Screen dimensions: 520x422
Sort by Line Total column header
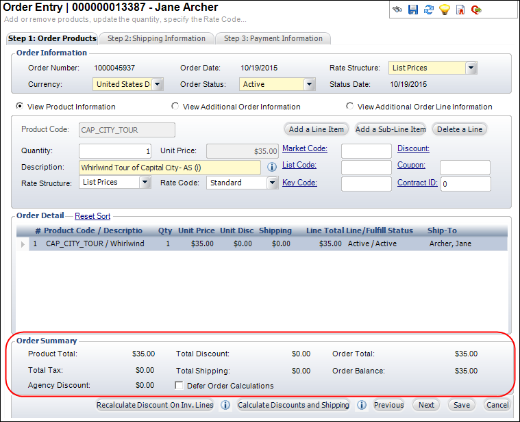[x=325, y=230]
